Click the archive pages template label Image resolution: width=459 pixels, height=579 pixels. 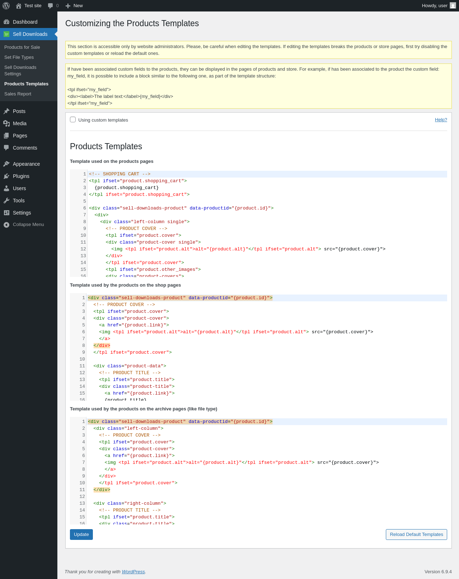[x=143, y=409]
